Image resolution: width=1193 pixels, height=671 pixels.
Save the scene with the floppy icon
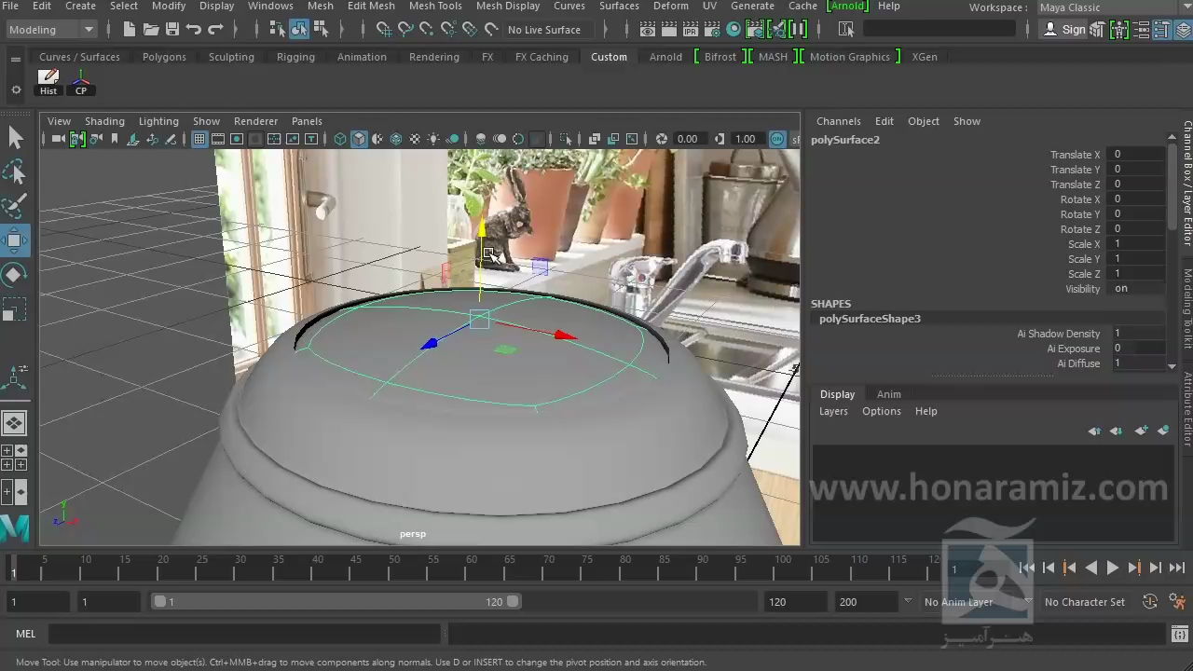[x=171, y=30]
